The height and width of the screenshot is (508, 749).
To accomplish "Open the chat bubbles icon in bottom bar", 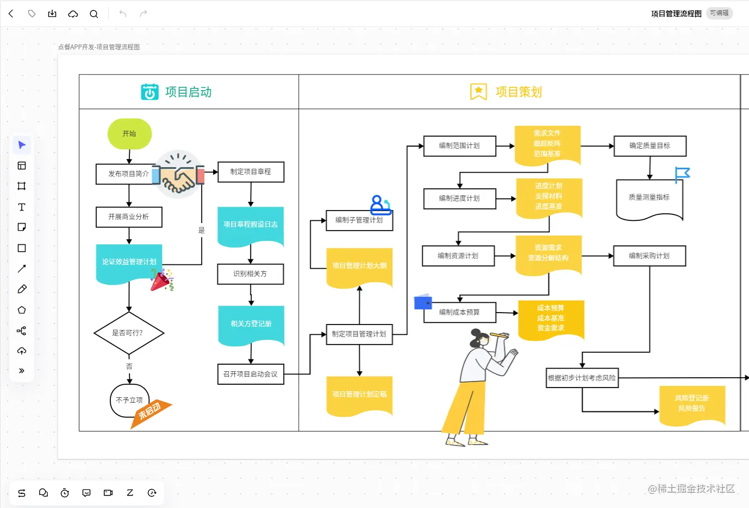I will click(x=43, y=493).
